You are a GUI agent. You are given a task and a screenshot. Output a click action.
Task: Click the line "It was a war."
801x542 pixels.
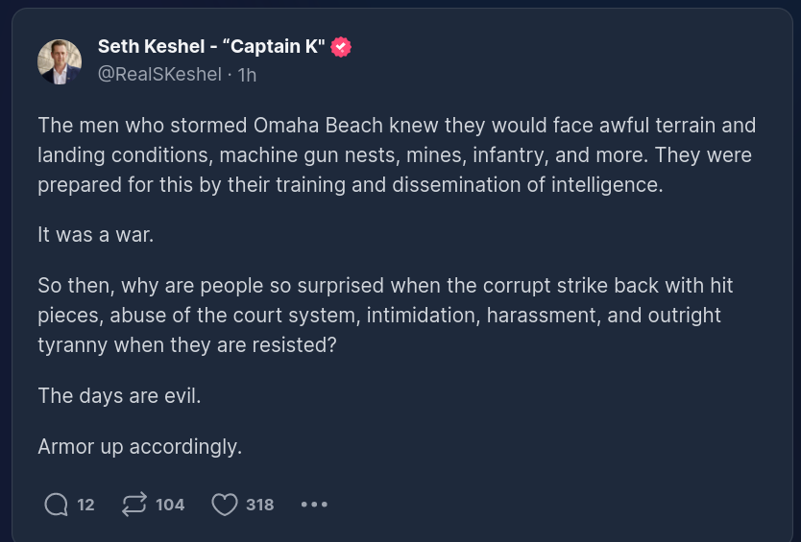95,235
